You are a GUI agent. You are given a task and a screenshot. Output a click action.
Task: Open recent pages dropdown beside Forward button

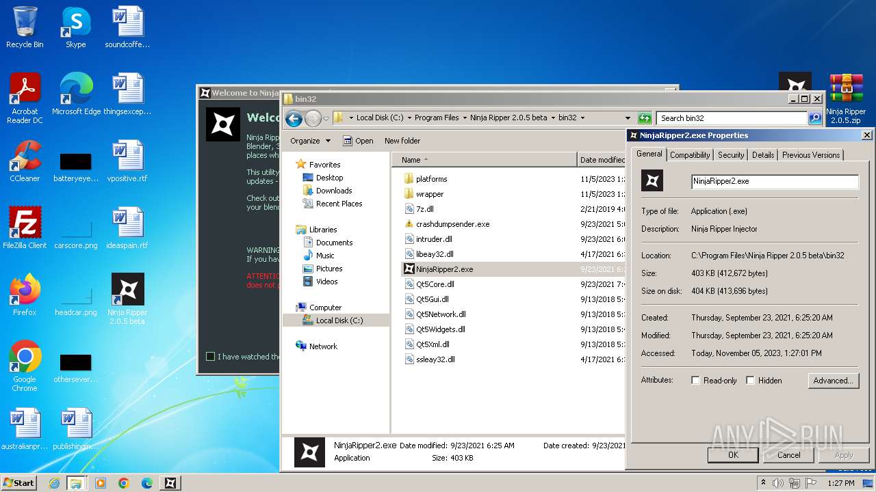tap(326, 118)
